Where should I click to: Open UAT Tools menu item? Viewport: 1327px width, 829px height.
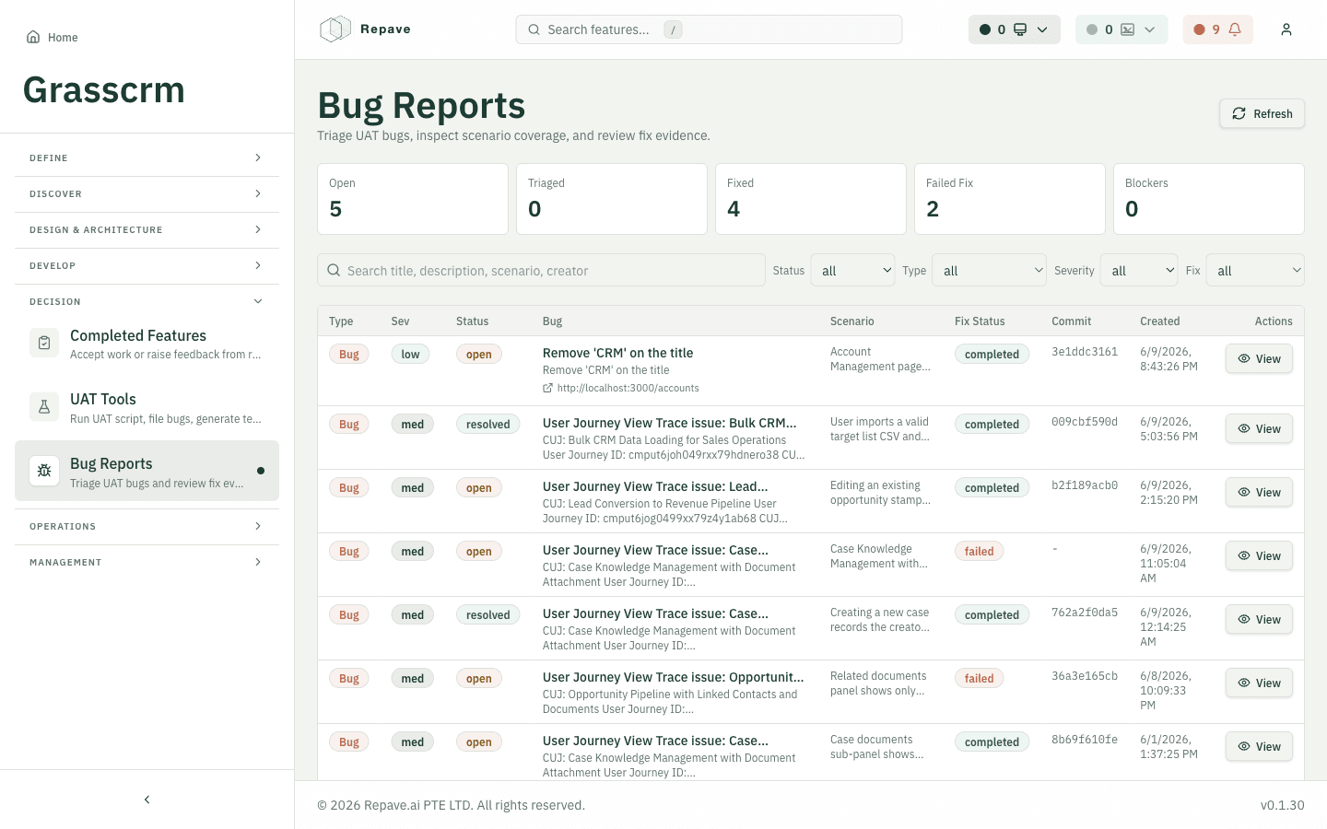(147, 407)
